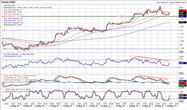
Task: Select the 1.194 horizontal level label
Action: click(x=4, y=49)
